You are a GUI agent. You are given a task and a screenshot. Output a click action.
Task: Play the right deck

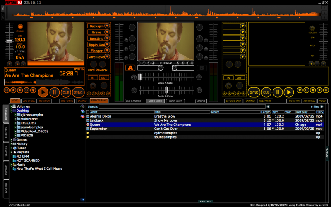pos(288,92)
